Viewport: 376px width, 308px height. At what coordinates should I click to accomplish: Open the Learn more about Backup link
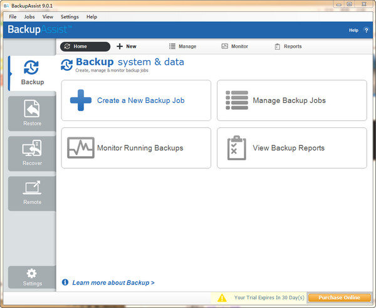coord(113,282)
